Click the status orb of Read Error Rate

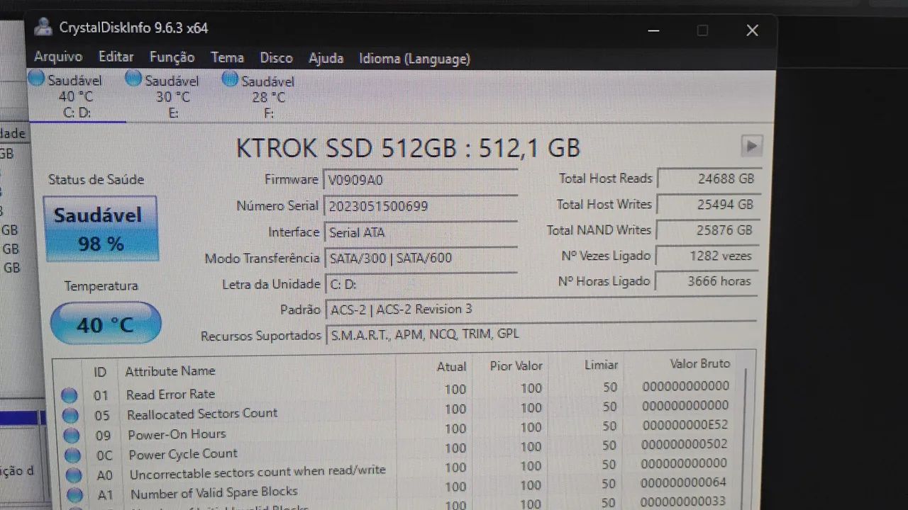click(x=69, y=395)
